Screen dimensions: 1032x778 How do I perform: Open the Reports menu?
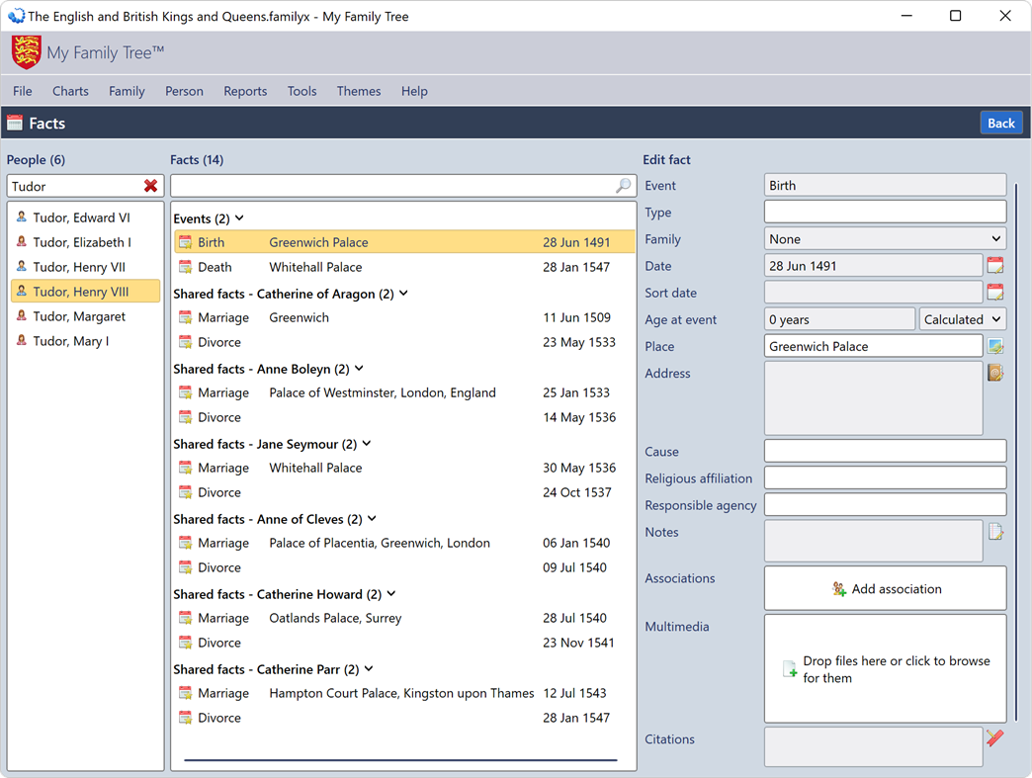(x=245, y=91)
